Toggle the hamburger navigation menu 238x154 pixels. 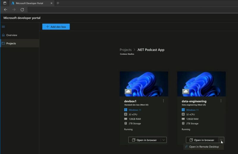click(x=3, y=27)
